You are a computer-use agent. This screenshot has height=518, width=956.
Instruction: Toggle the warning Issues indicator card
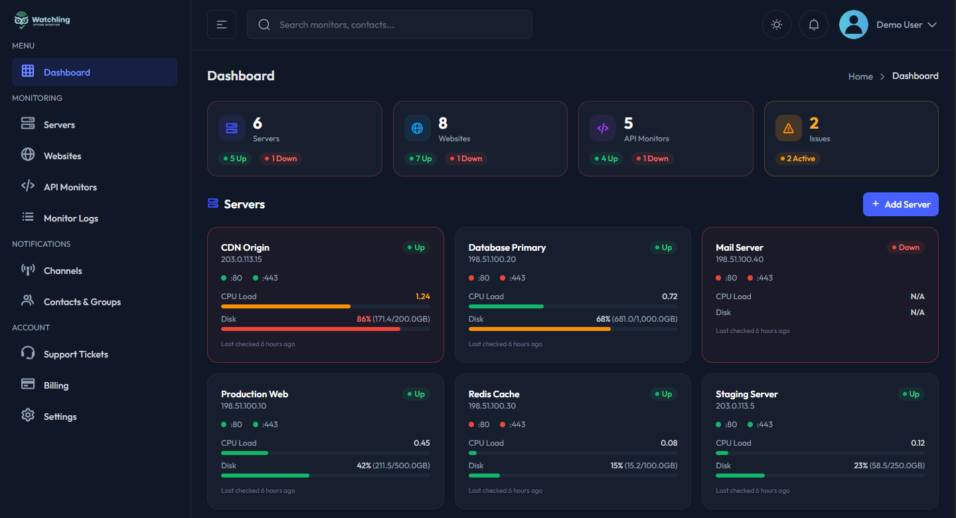point(850,139)
